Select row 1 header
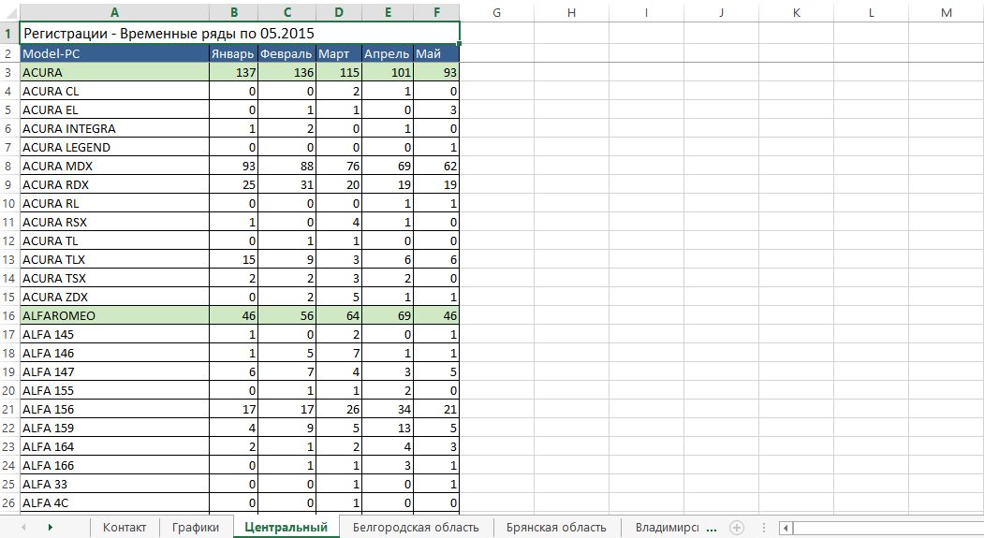The image size is (984, 538). [x=9, y=34]
